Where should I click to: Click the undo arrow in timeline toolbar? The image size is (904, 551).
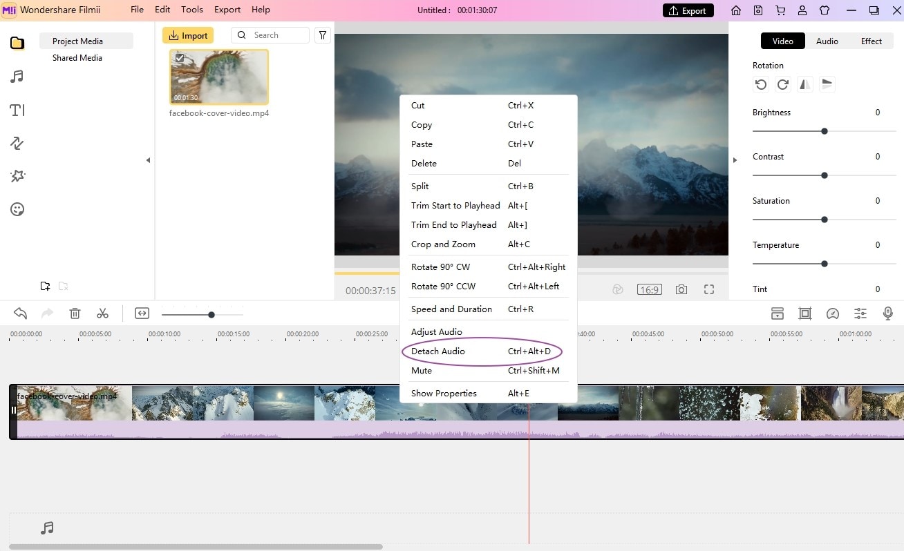pyautogui.click(x=20, y=313)
